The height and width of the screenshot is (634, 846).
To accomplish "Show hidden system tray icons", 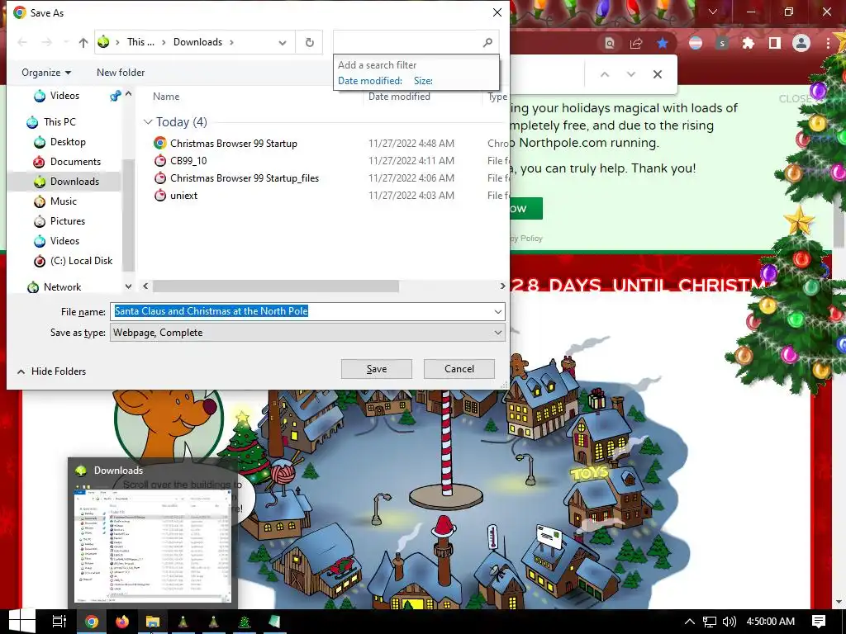I will click(x=690, y=622).
